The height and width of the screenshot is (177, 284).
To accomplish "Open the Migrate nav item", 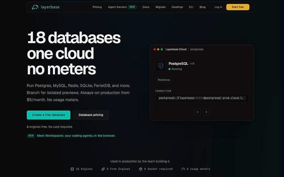I will point(160,7).
